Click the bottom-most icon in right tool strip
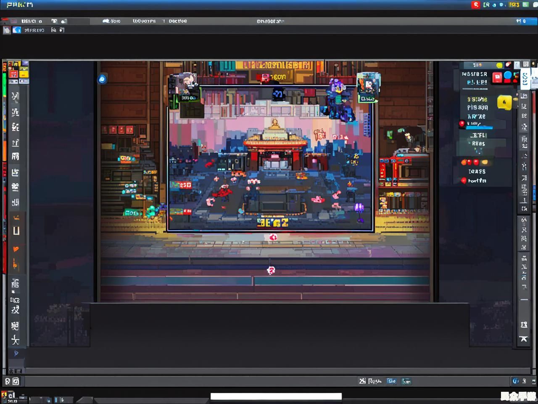 [x=524, y=339]
